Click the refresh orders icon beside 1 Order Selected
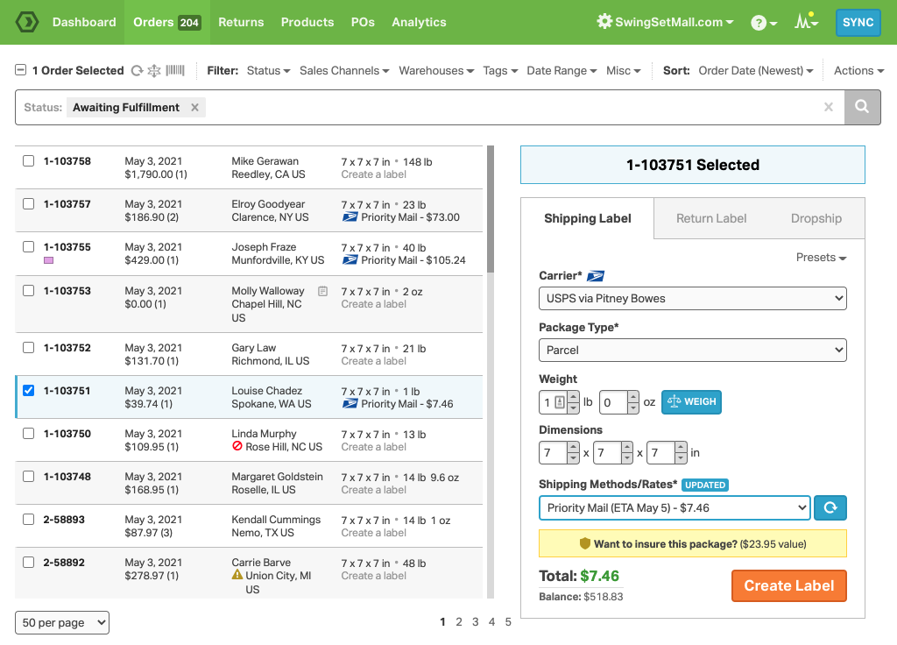The image size is (897, 645). coord(137,71)
